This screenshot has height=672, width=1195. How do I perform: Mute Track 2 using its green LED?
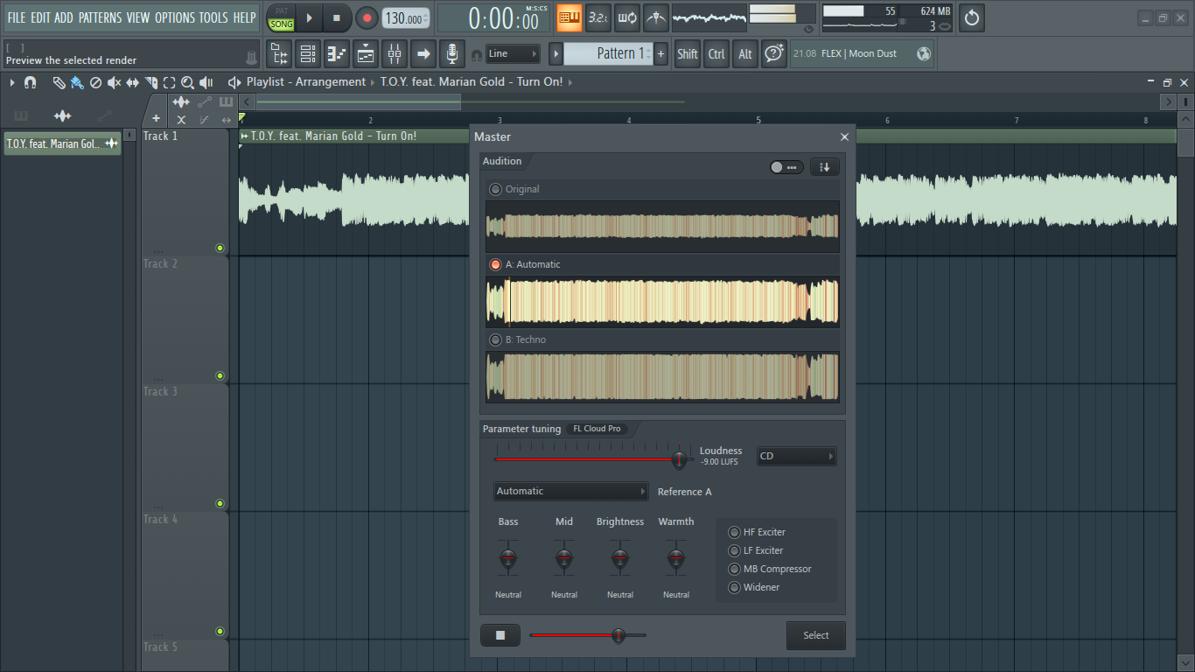(220, 376)
